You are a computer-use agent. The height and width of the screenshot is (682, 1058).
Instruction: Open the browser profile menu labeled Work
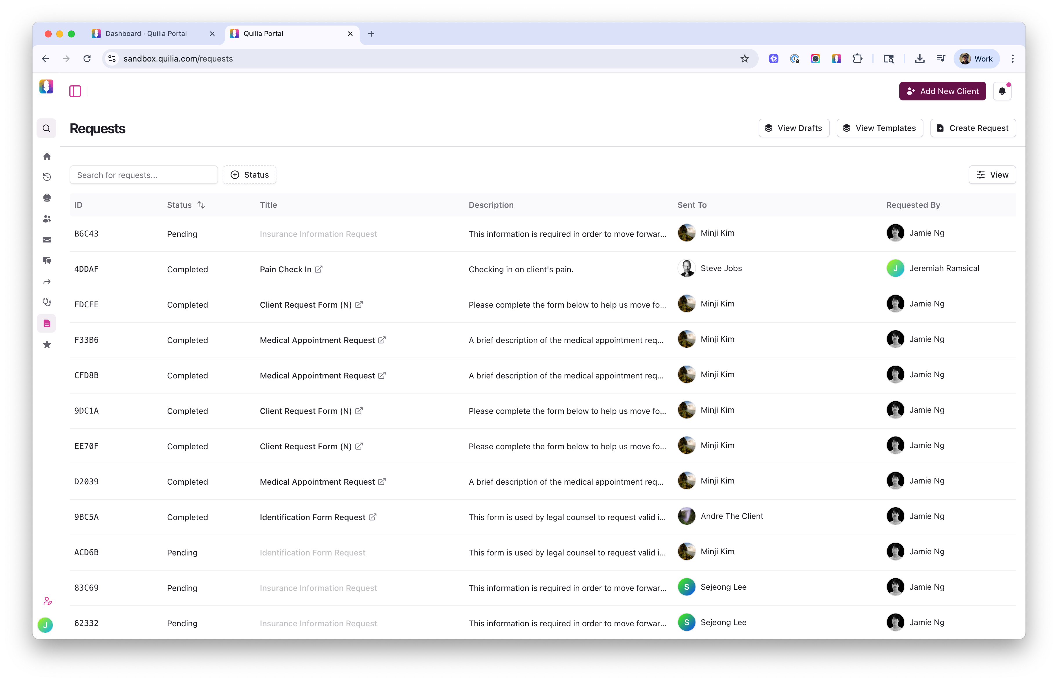(977, 58)
